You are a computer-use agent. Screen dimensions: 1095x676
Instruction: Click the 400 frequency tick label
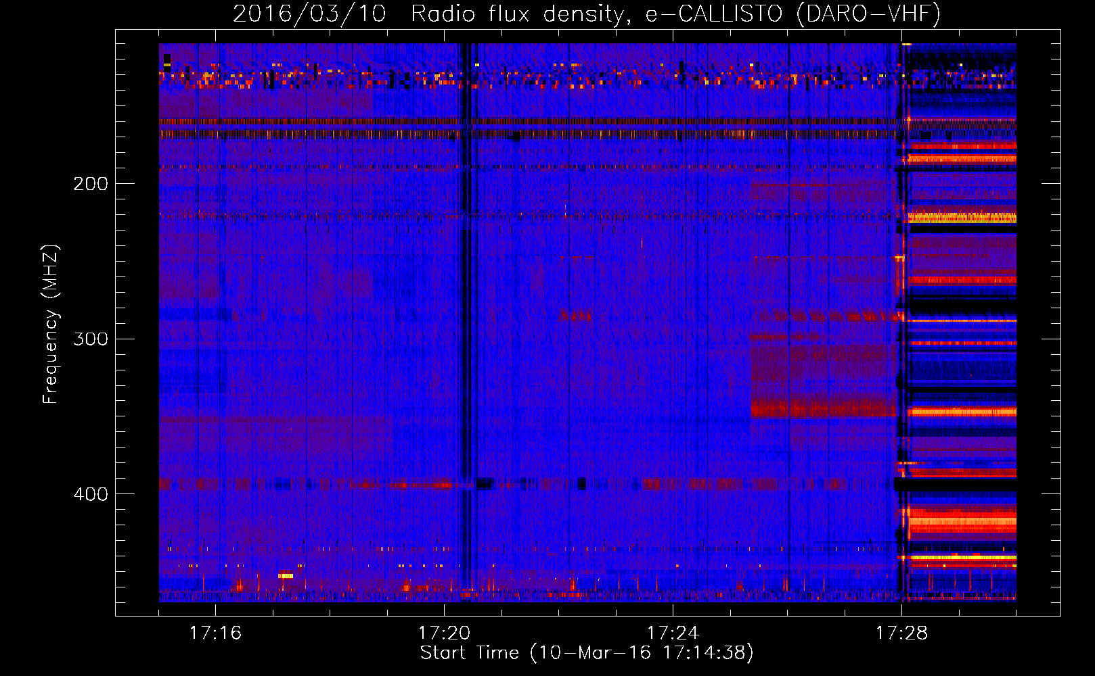(x=91, y=494)
